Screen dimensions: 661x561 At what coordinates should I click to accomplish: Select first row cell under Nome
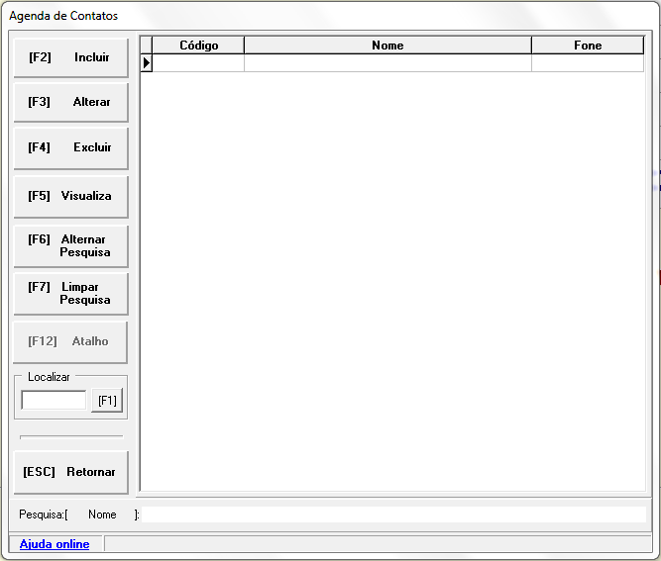pyautogui.click(x=387, y=63)
